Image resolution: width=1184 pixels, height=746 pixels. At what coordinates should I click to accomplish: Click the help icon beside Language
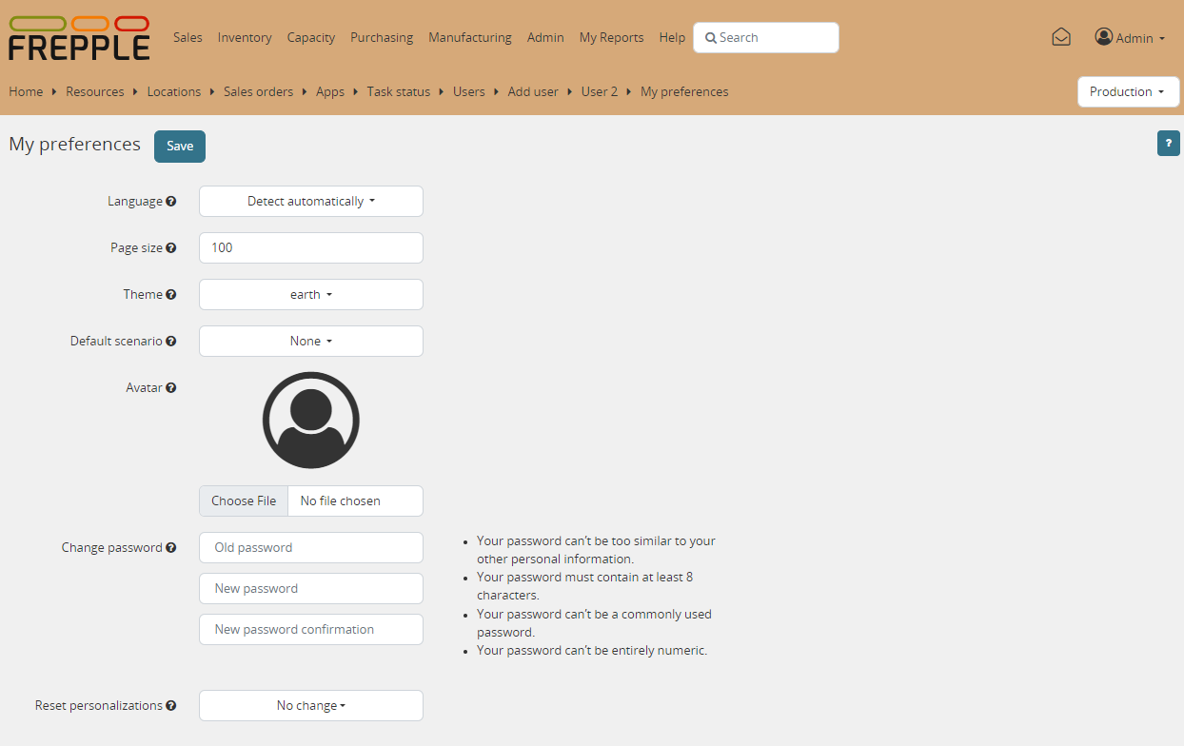coord(172,201)
